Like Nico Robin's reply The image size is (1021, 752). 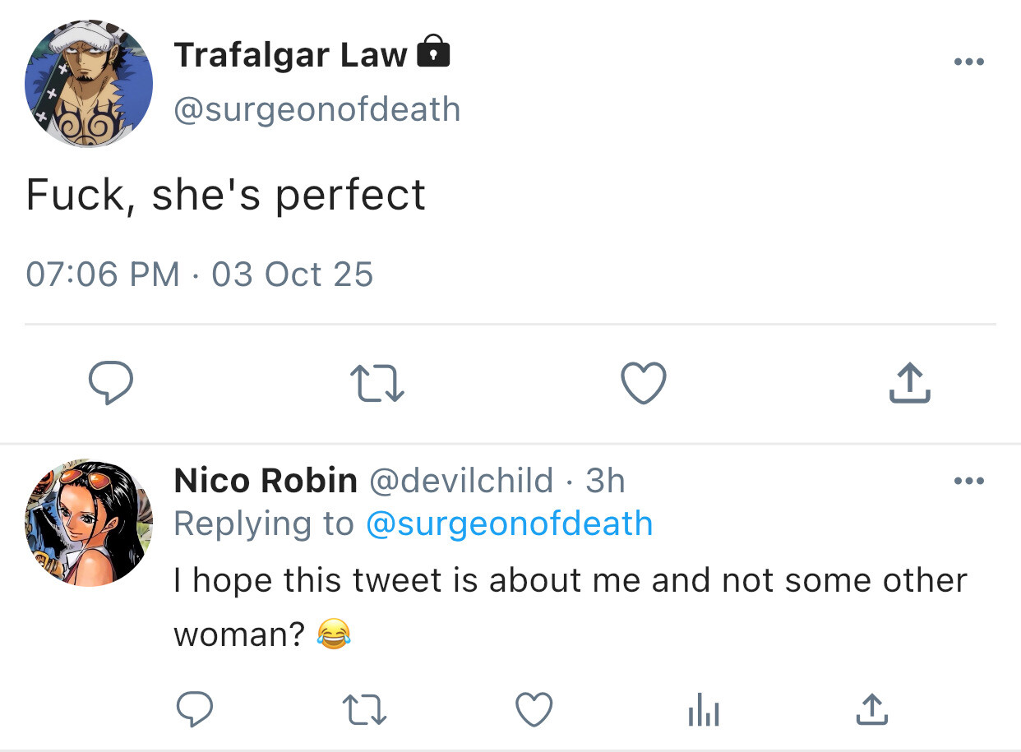coord(534,709)
